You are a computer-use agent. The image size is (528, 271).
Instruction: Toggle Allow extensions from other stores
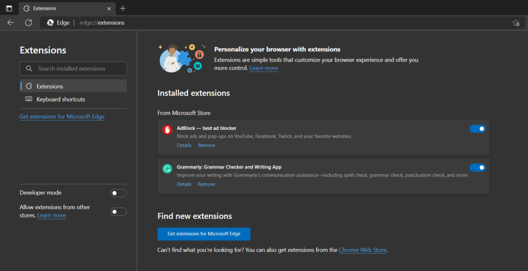[119, 212]
